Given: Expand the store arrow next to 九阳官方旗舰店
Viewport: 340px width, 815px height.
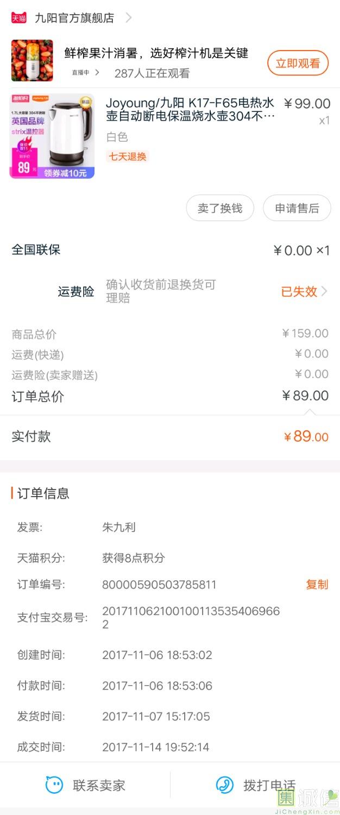Looking at the screenshot, I should tap(129, 18).
